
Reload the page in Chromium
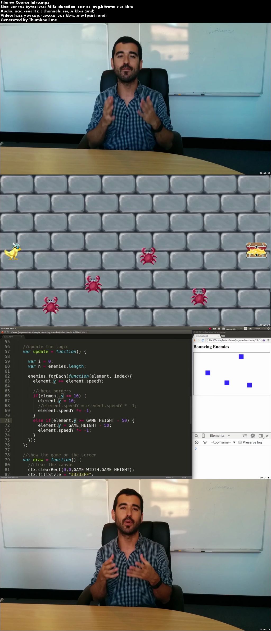[x=203, y=340]
